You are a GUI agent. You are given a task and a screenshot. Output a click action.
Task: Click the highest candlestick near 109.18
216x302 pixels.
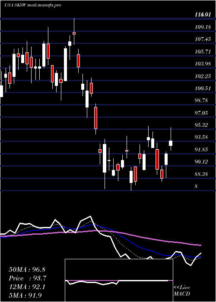pyautogui.click(x=74, y=31)
